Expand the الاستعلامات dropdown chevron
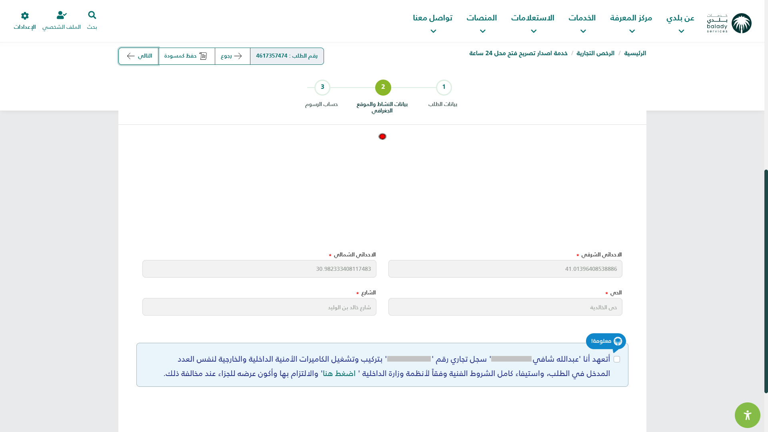The width and height of the screenshot is (768, 432). (x=533, y=31)
